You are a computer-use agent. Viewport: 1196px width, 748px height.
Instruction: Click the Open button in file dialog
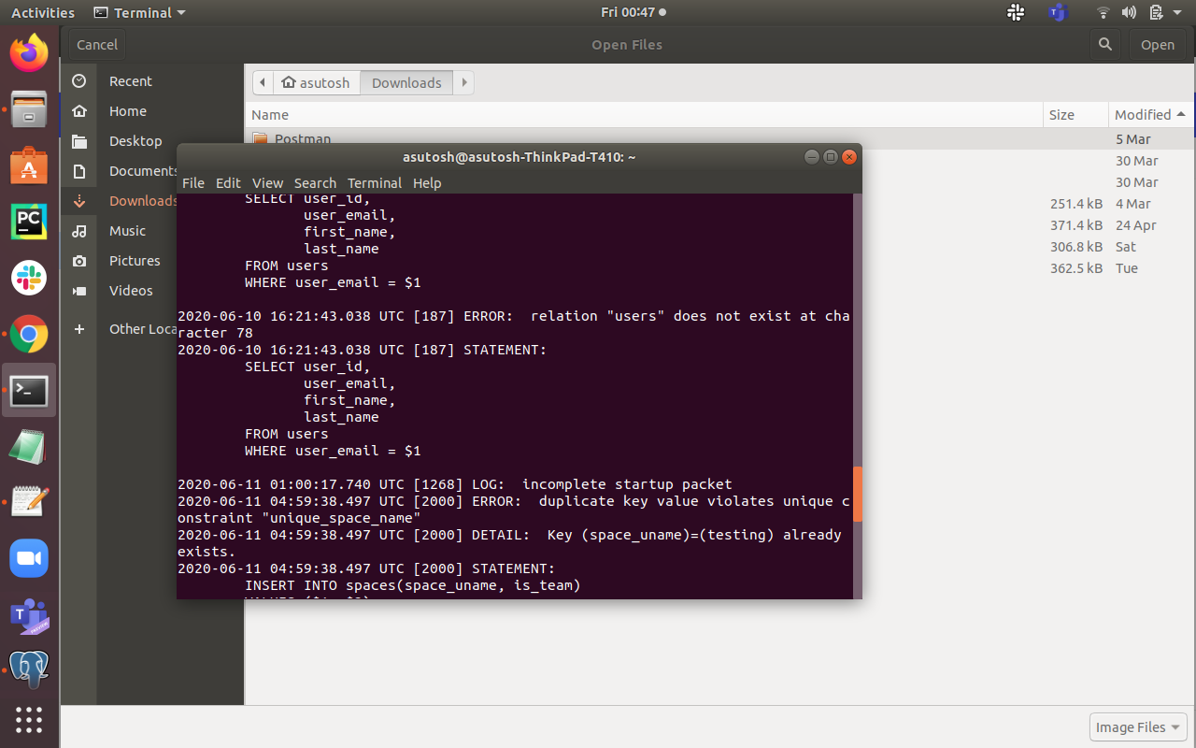tap(1158, 44)
